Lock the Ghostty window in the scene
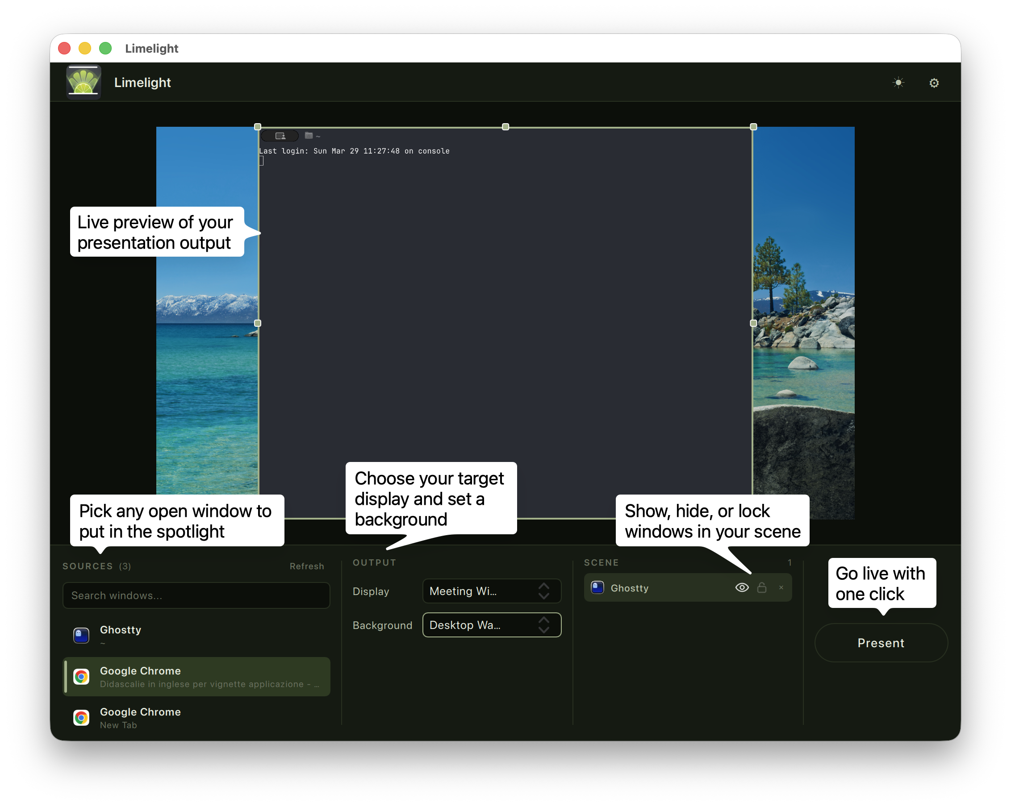The image size is (1011, 807). coord(761,587)
